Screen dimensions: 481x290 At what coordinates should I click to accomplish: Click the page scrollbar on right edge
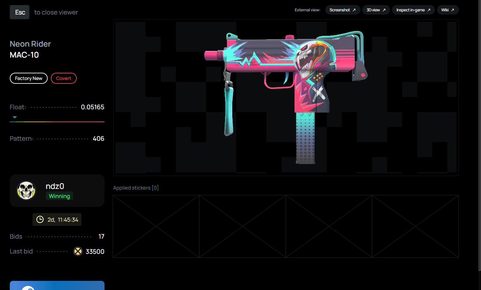click(480, 135)
